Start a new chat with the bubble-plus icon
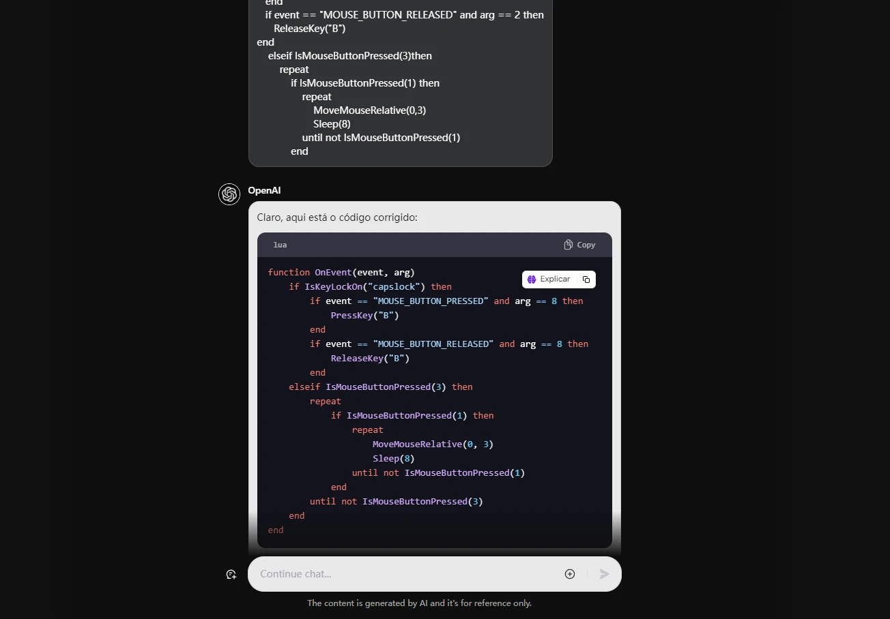The height and width of the screenshot is (619, 890). (x=231, y=575)
